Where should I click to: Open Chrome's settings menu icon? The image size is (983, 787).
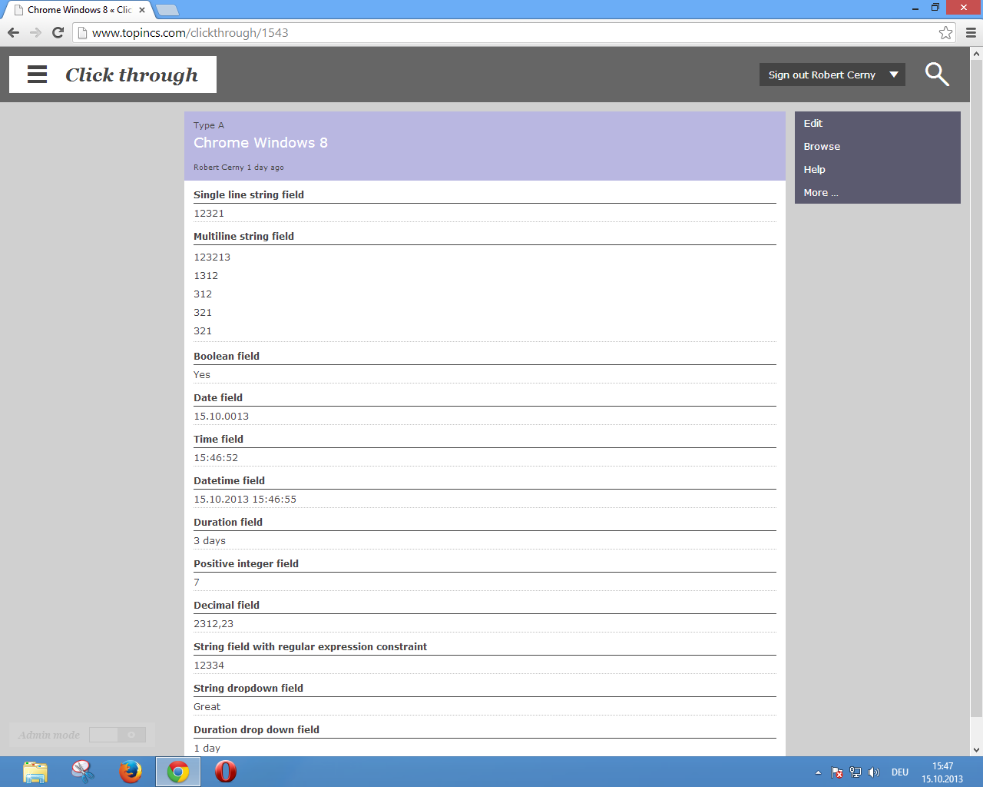point(971,33)
